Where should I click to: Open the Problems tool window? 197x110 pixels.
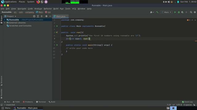(28, 102)
